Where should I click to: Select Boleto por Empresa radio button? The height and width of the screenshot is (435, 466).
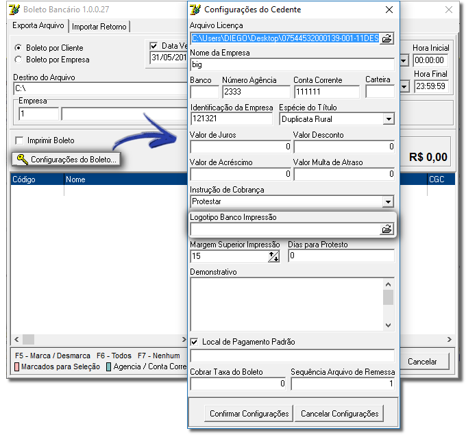(19, 60)
